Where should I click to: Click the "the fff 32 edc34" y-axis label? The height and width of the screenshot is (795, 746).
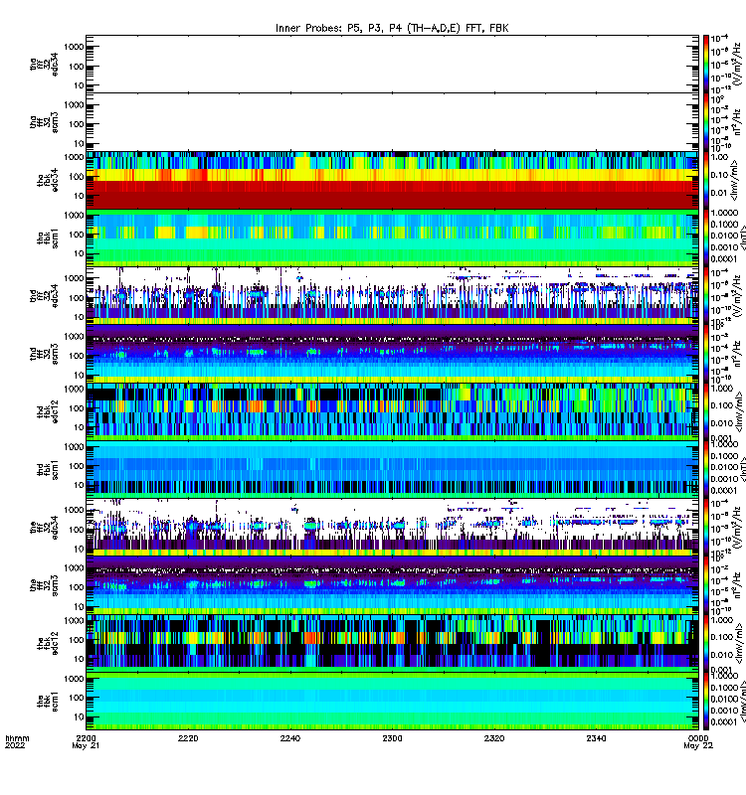point(44,527)
